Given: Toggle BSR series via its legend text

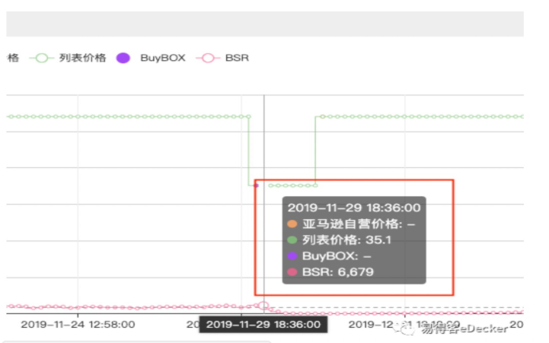Looking at the screenshot, I should tap(237, 58).
